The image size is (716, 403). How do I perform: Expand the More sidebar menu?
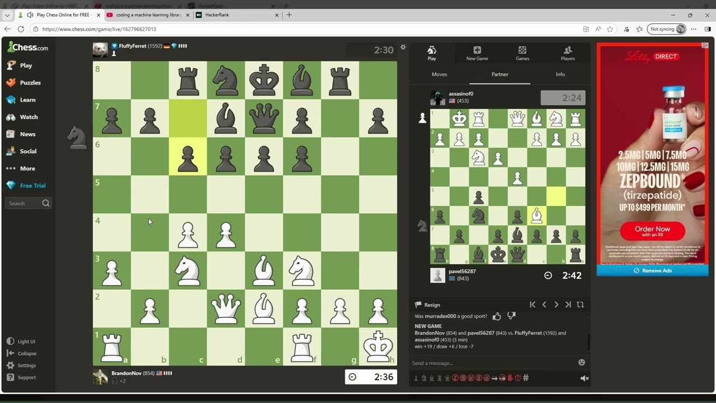tap(21, 168)
